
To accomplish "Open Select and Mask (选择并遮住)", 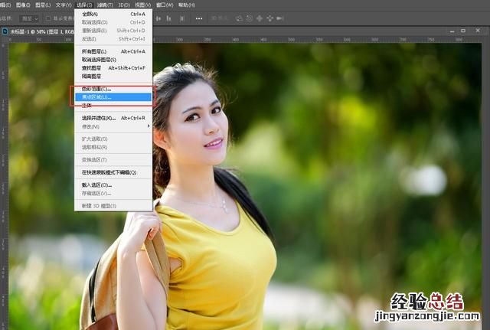I will (100, 118).
